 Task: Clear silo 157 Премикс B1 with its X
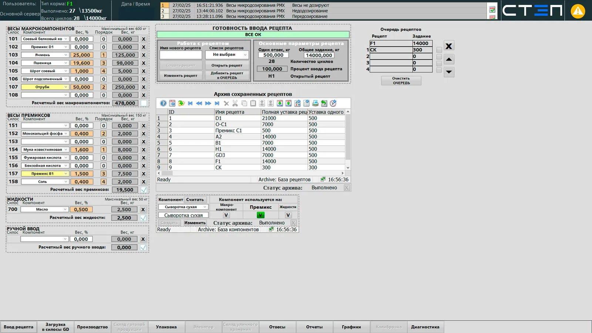pyautogui.click(x=144, y=174)
